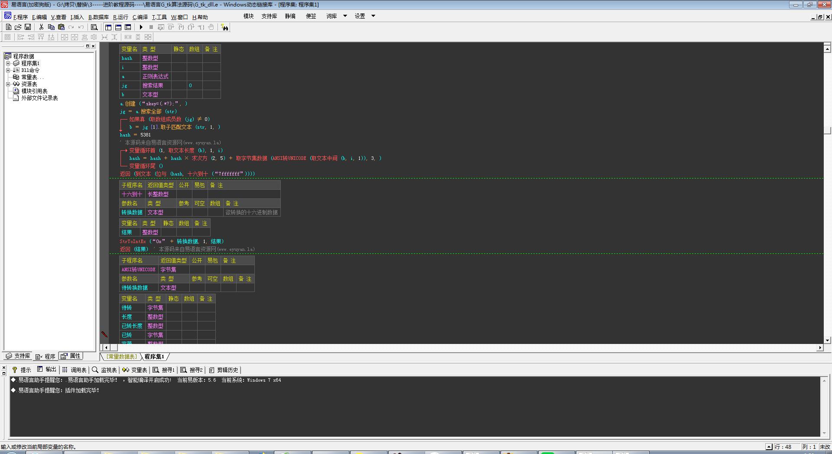Image resolution: width=832 pixels, height=454 pixels.
Task: Click the find-in-document magnifier icon
Action: [94, 27]
